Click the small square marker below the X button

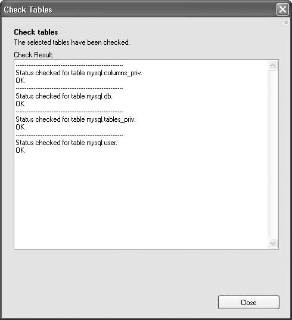tap(286, 22)
